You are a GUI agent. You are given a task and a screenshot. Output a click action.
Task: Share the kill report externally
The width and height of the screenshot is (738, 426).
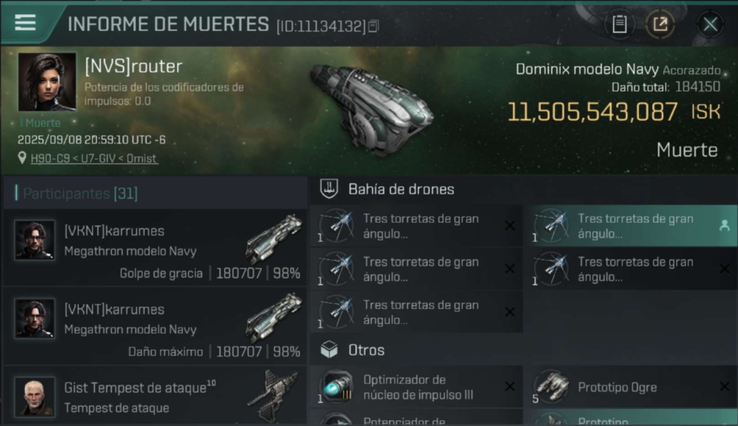point(660,24)
